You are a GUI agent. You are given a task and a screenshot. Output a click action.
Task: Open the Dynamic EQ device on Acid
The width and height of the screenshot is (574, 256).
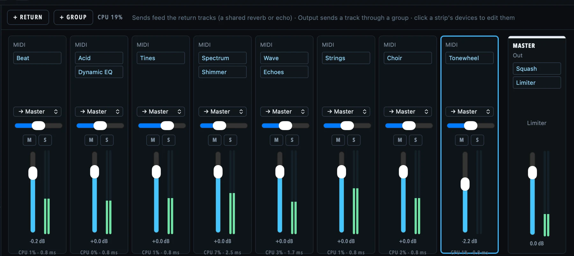click(x=99, y=72)
